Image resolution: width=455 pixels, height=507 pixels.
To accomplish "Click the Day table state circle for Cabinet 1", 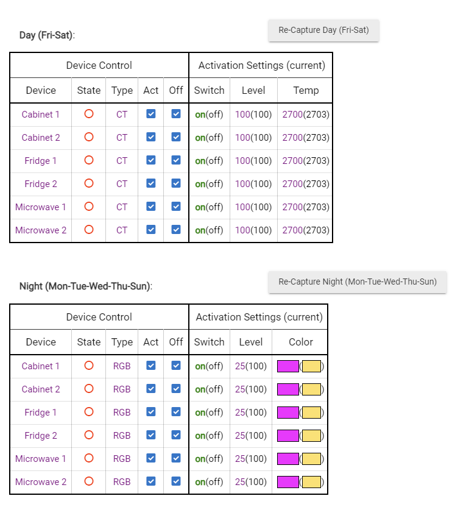I will click(89, 114).
